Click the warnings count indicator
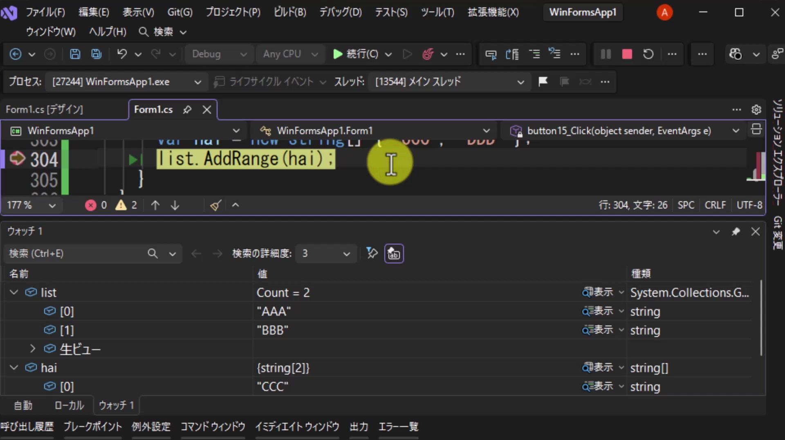Screen dimensions: 785x440 [126, 205]
